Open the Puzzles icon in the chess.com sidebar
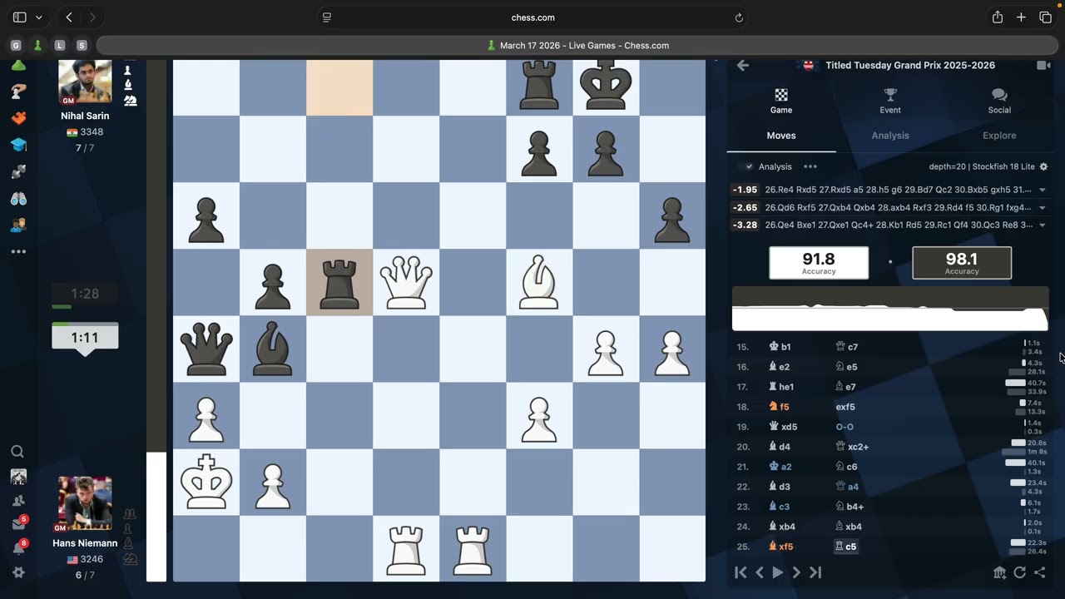The height and width of the screenshot is (599, 1065). 18,118
